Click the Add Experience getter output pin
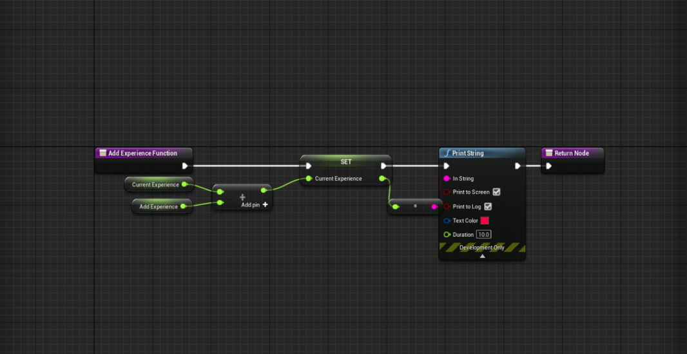This screenshot has width=687, height=354. [183, 206]
